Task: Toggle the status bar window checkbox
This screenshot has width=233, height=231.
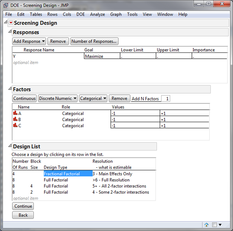Action: [x=214, y=225]
